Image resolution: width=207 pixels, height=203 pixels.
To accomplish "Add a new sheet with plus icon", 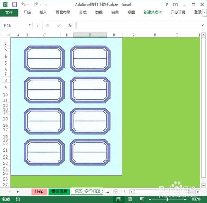I will click(116, 192).
